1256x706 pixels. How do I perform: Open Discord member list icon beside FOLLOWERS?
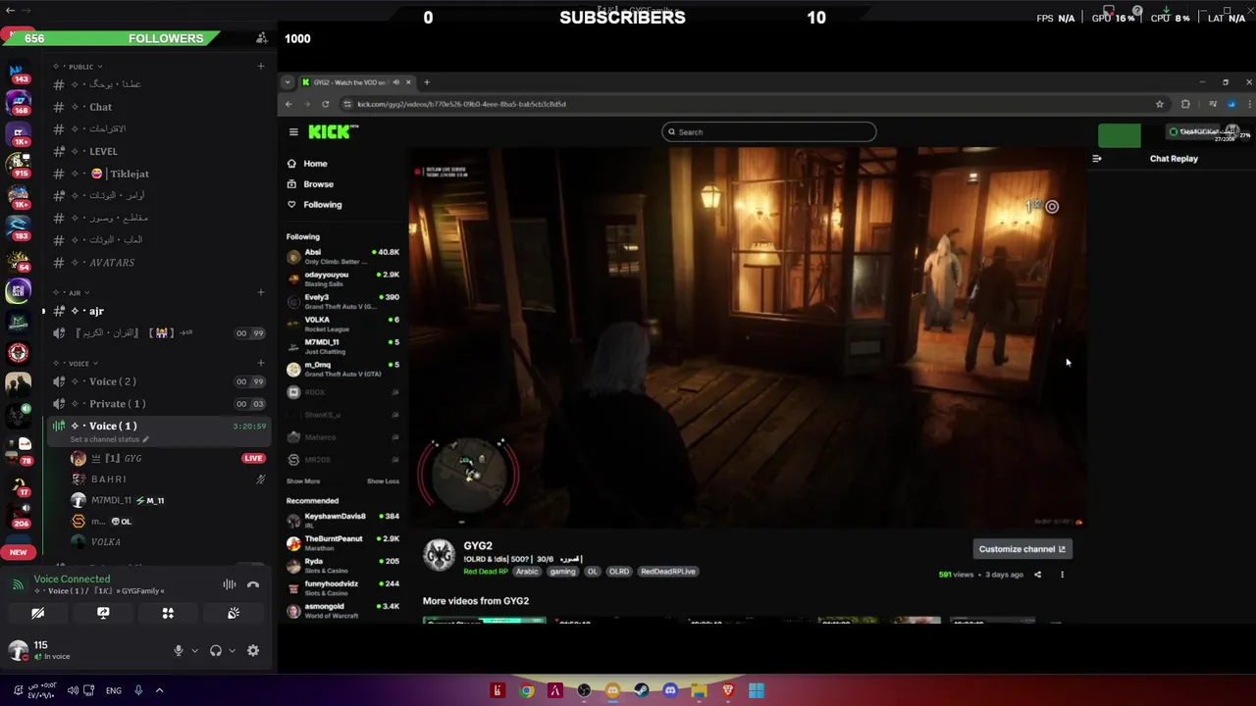pos(261,38)
